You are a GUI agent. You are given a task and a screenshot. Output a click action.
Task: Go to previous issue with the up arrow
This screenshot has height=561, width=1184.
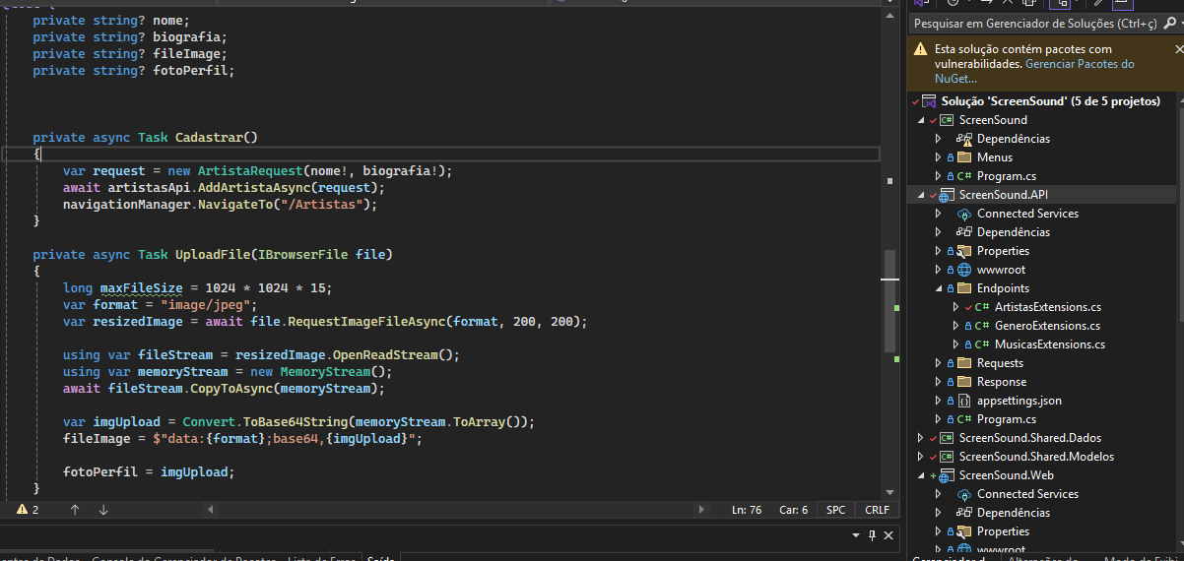[x=75, y=510]
